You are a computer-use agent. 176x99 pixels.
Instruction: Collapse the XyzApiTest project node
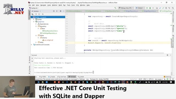coord(34,22)
